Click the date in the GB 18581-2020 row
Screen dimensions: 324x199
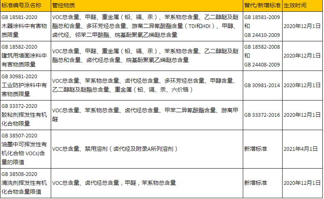pos(302,26)
